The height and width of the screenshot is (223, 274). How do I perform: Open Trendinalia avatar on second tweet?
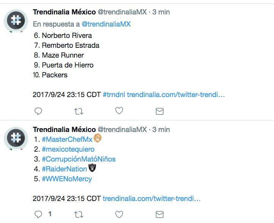coord(16,138)
